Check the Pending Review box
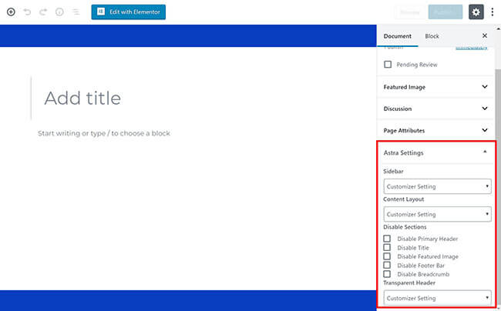This screenshot has height=311, width=501. [388, 65]
